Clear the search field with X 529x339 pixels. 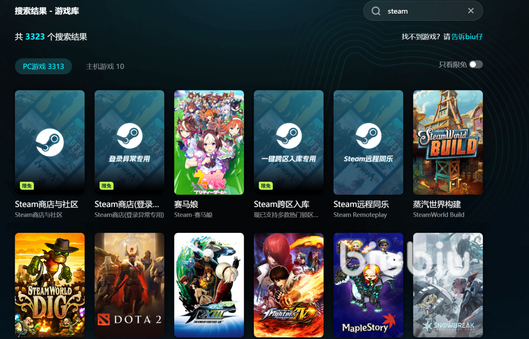tap(471, 11)
